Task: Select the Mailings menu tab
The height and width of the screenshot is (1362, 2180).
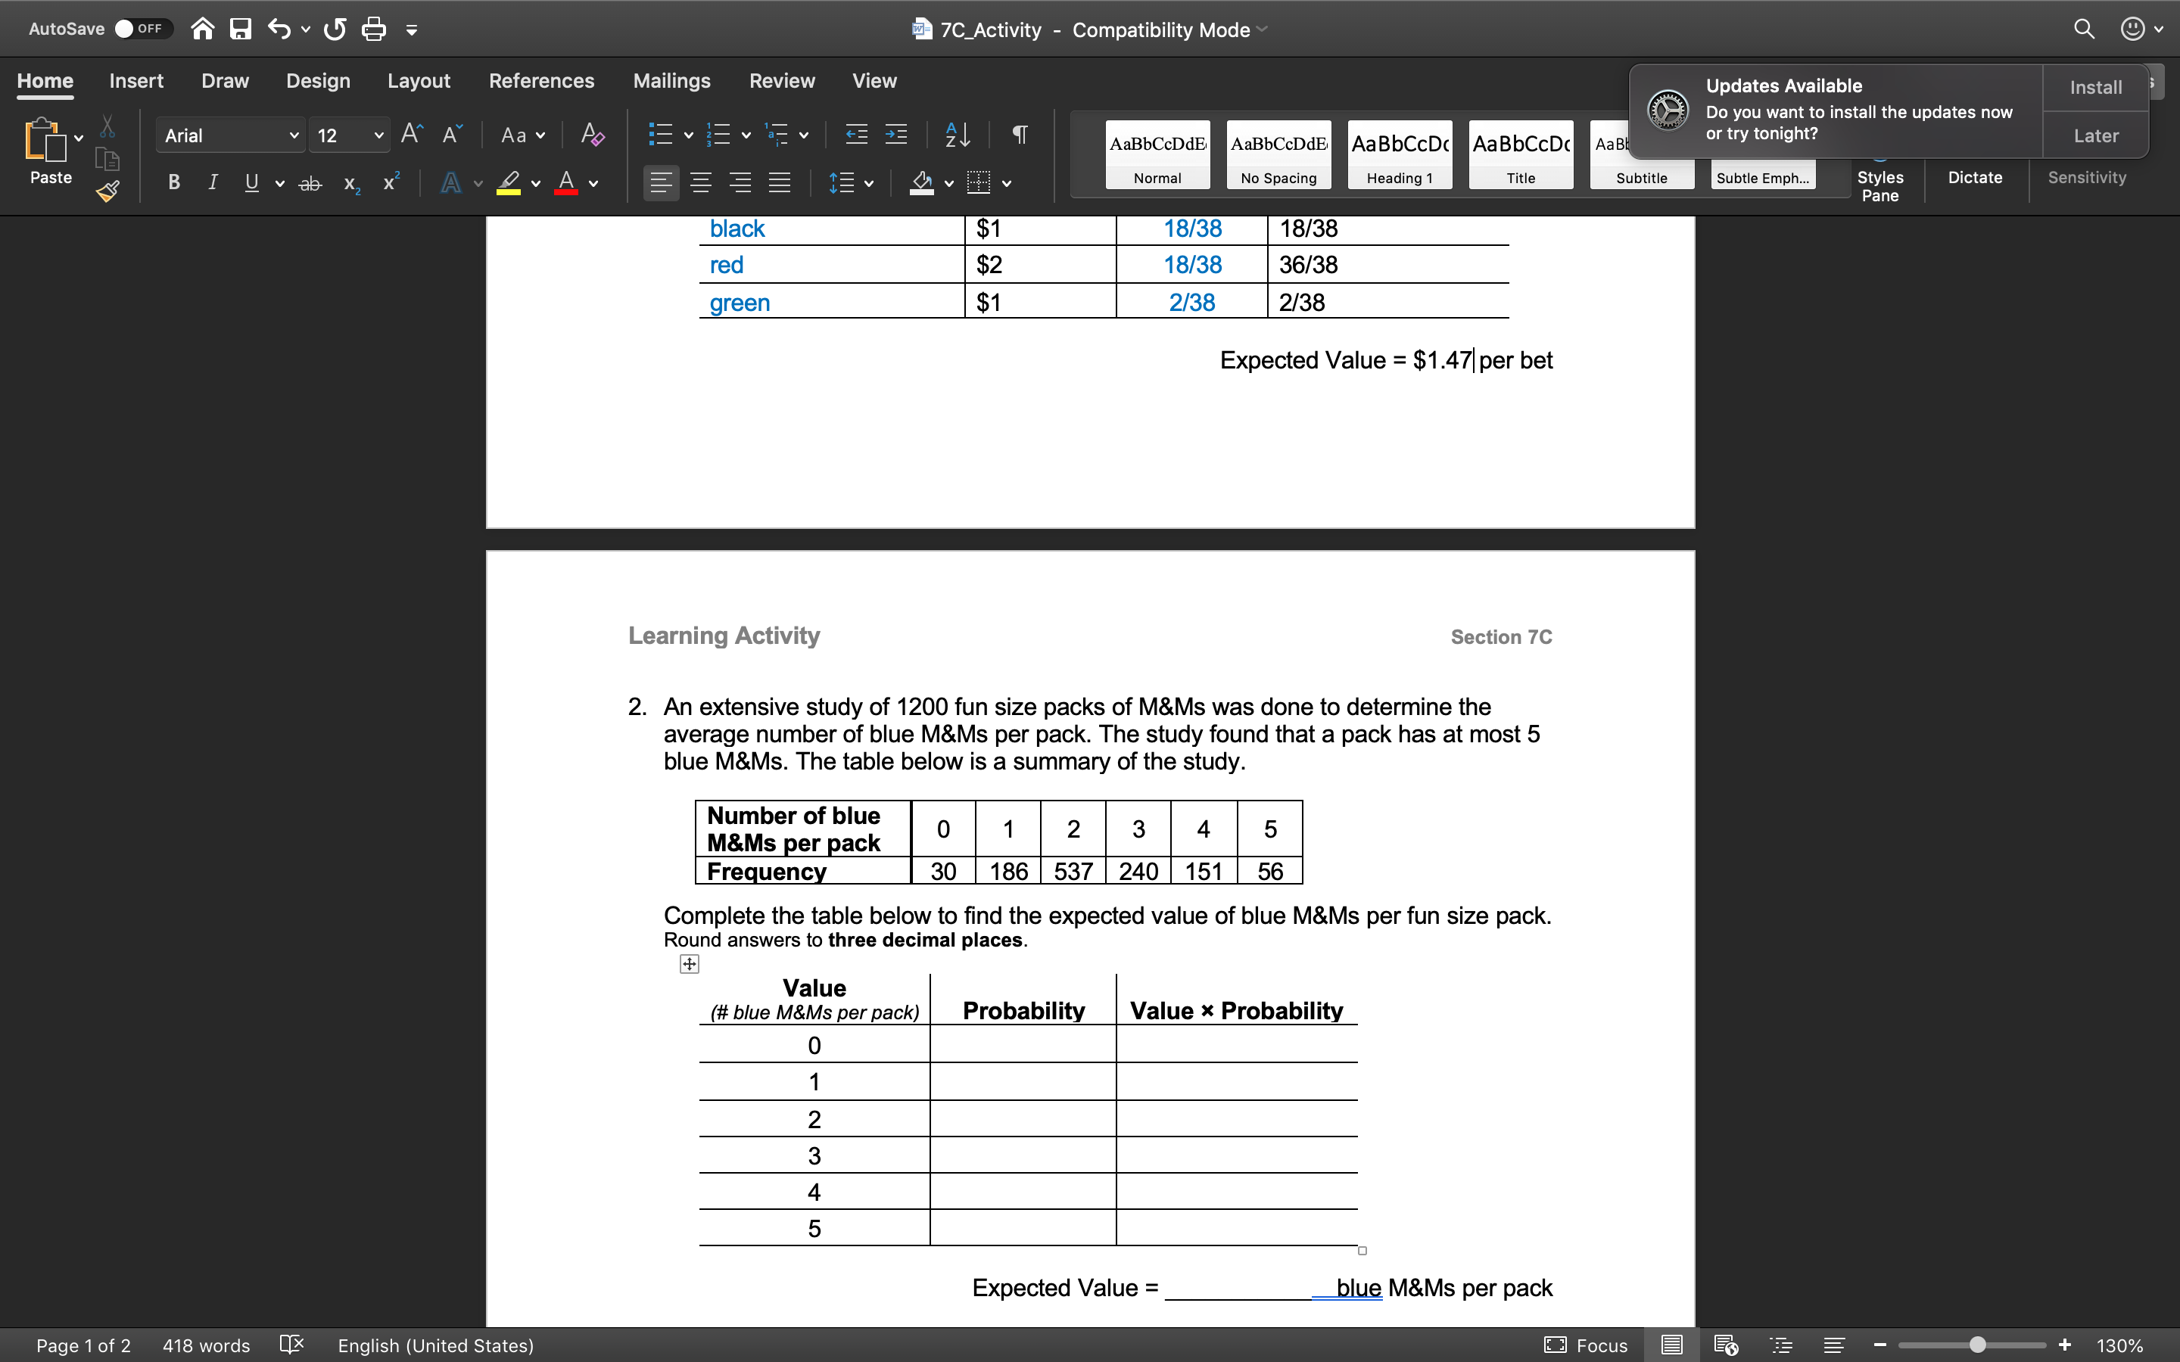Action: click(671, 79)
